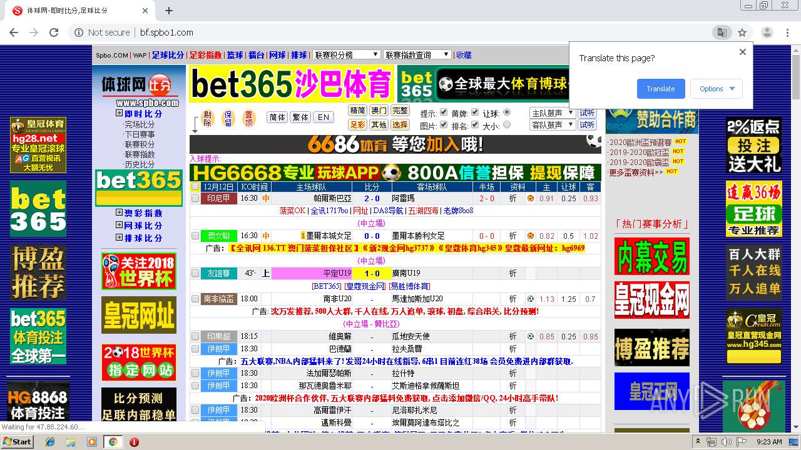801x450 pixels.
Task: Tick the checkbox for the 南非協盃 match row
Action: (195, 299)
